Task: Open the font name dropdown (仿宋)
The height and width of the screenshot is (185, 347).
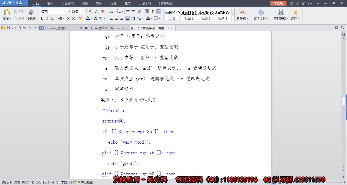Action: [69, 11]
